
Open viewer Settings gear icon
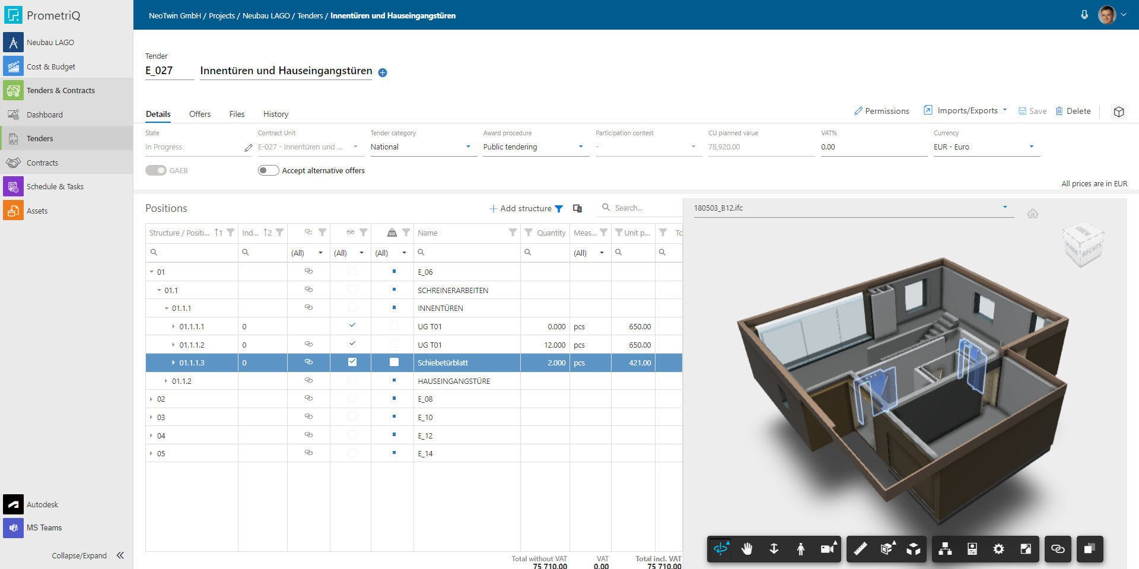tap(998, 549)
